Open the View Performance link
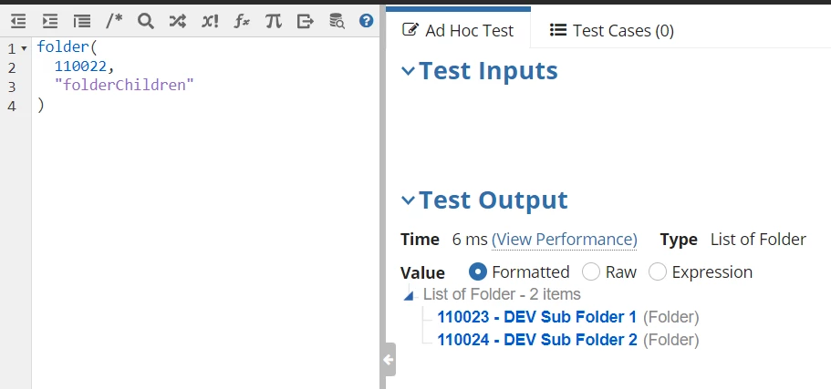Screen dimensions: 831x389 pos(565,240)
